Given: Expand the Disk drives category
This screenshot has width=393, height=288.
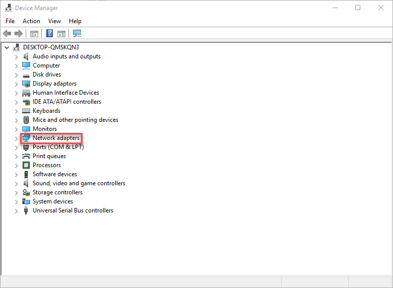Looking at the screenshot, I should click(16, 75).
